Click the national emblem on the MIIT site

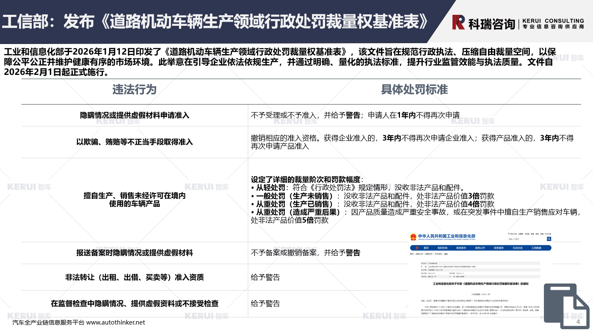[413, 237]
